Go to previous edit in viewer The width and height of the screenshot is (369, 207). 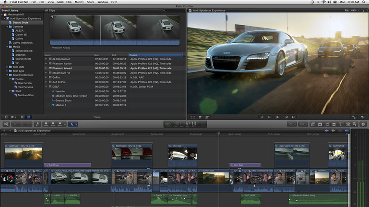pos(286,117)
